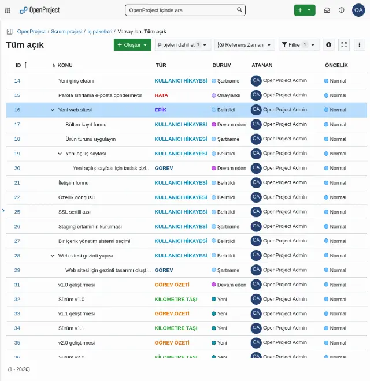Click the KONU column header
Screen dimensions: 370x381
click(65, 65)
